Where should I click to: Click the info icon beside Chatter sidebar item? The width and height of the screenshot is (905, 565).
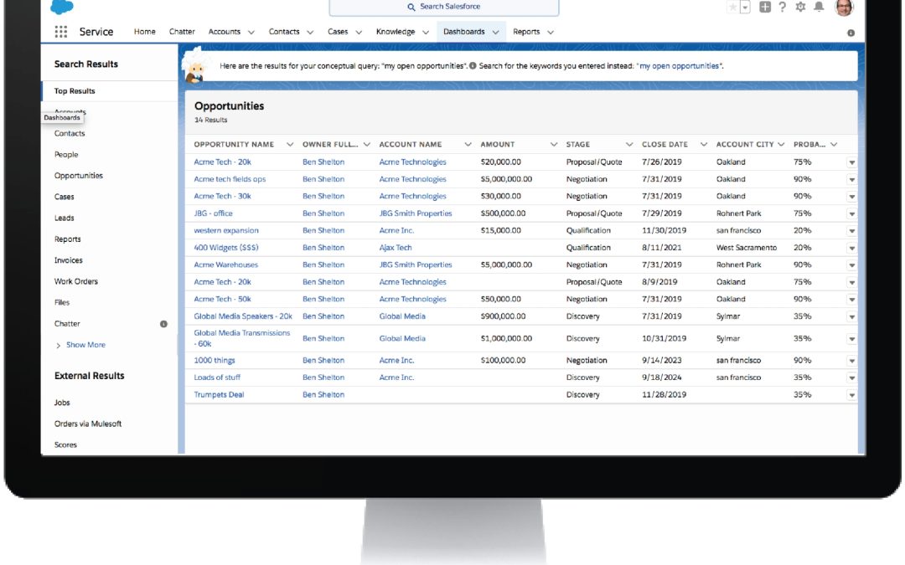[x=164, y=324]
